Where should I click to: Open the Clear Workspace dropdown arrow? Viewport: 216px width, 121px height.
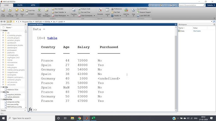coord(68,16)
